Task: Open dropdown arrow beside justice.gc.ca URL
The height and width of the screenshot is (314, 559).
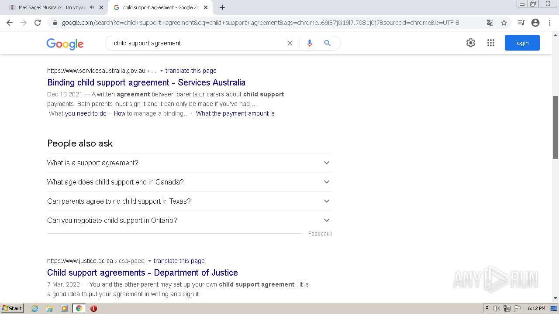Action: tap(149, 261)
